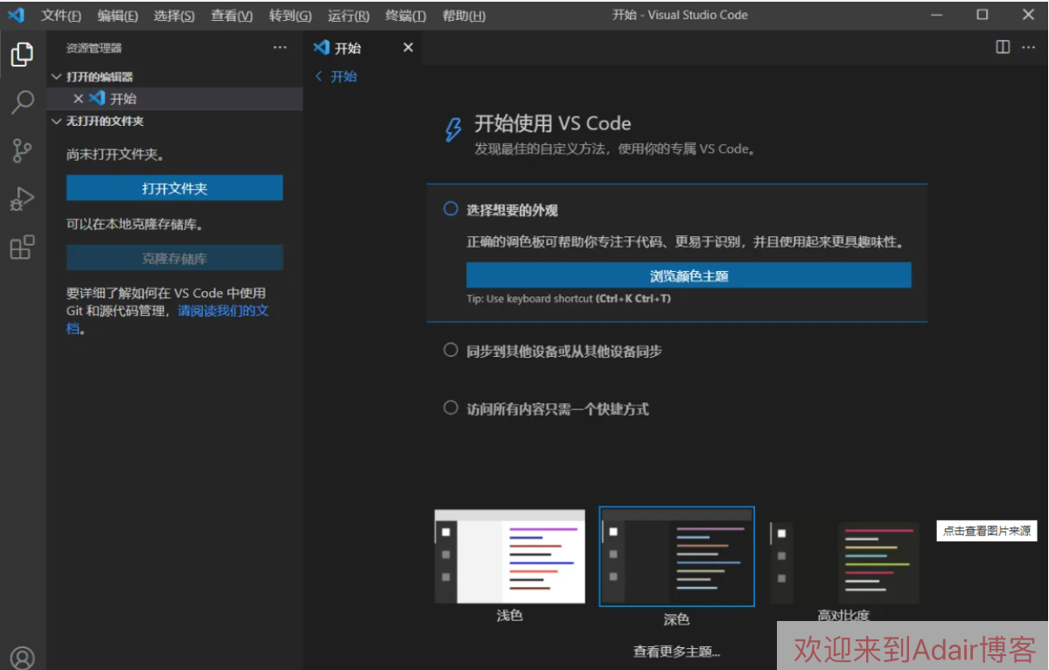Click the lightning bolt icon beside heading

pyautogui.click(x=453, y=129)
